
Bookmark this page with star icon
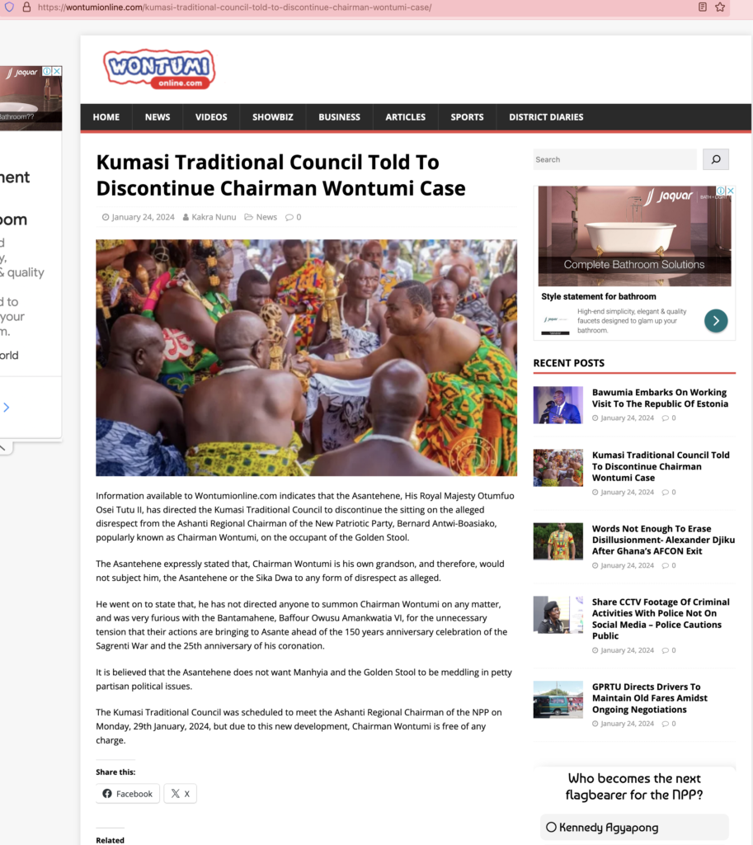(x=720, y=7)
